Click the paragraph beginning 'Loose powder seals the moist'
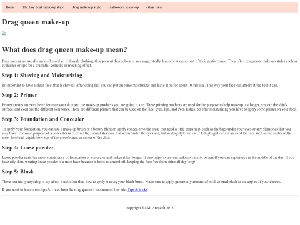This screenshot has width=300, height=225. coord(148,159)
